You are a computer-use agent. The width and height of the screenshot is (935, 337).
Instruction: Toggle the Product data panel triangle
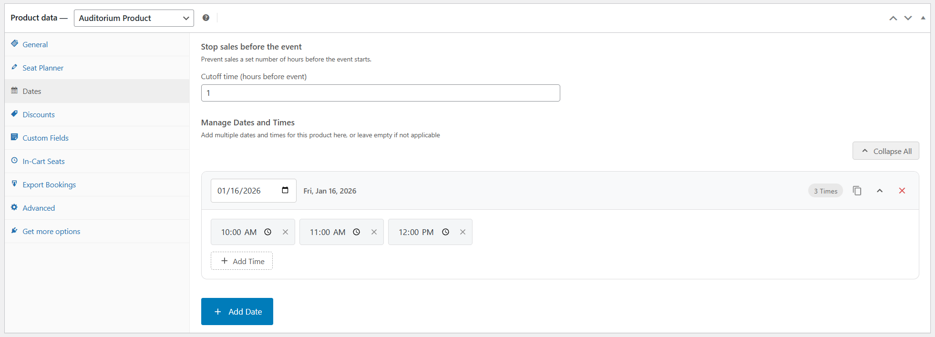pos(923,18)
